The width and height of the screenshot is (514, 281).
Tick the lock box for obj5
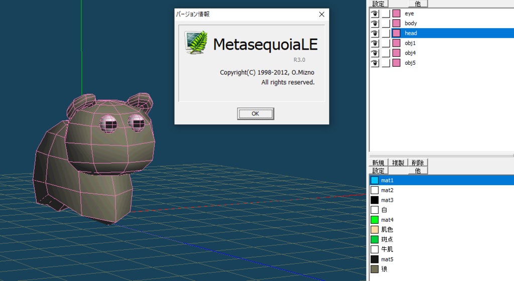386,63
